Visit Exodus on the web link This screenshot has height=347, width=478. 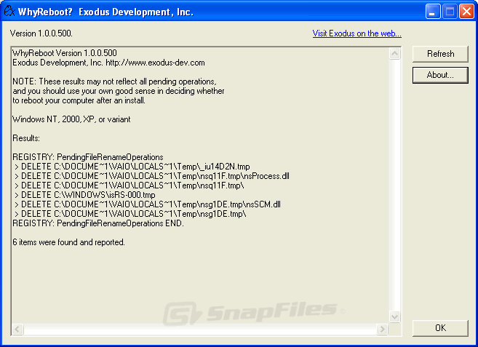pyautogui.click(x=356, y=33)
